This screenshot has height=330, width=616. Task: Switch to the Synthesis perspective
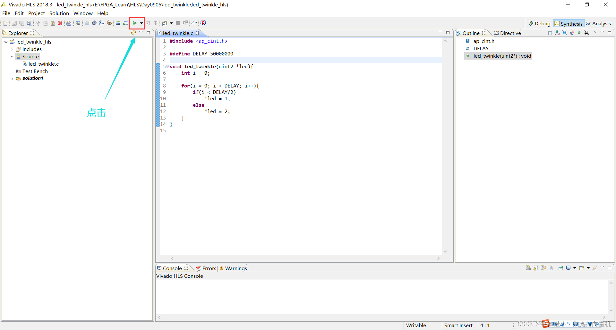click(x=569, y=24)
